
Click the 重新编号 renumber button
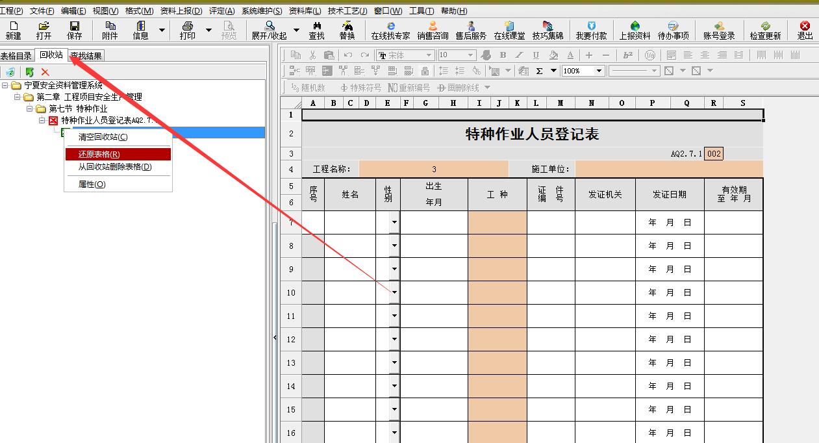pos(409,88)
